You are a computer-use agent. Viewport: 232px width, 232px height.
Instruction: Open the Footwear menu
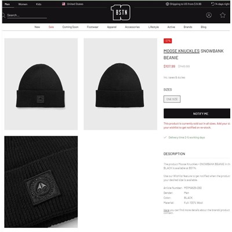pos(93,27)
